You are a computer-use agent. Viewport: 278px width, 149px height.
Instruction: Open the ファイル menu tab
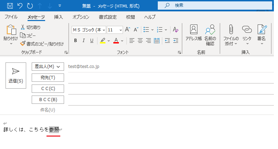(x=11, y=17)
